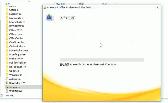
Task: Sort files by 大小 column header
Action: pyautogui.click(x=104, y=4)
